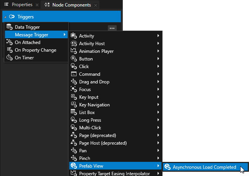Click the Animation Player icon

click(74, 51)
